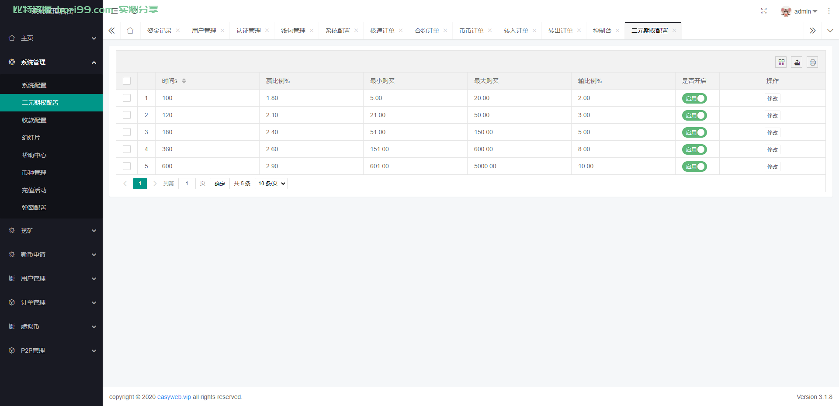
Task: Open the column filter grid icon
Action: tap(781, 62)
